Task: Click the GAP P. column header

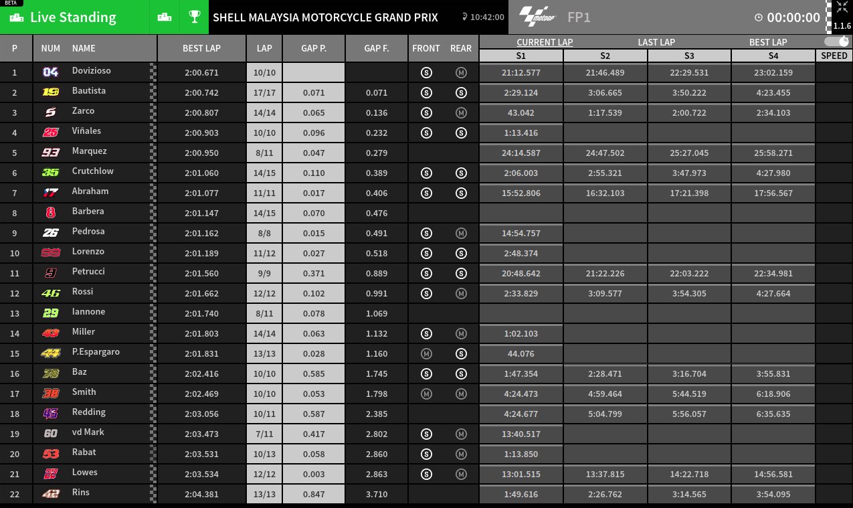Action: (x=314, y=48)
